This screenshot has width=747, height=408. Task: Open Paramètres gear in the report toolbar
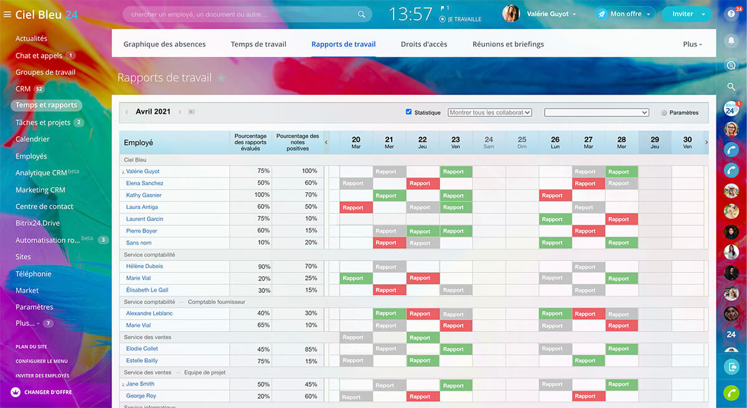[x=680, y=113]
